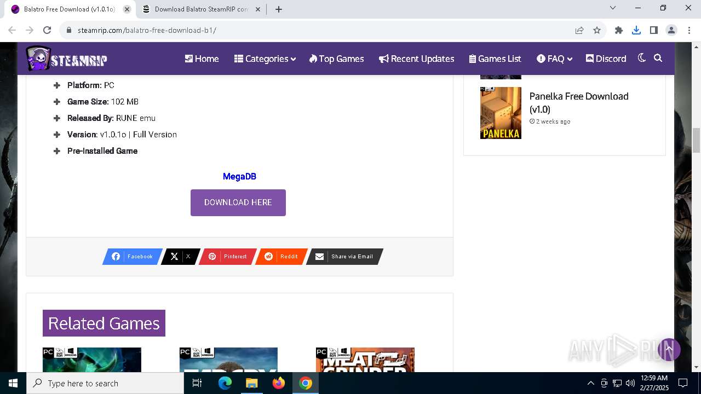
Task: Open Panelka Free Download link
Action: coord(579,102)
